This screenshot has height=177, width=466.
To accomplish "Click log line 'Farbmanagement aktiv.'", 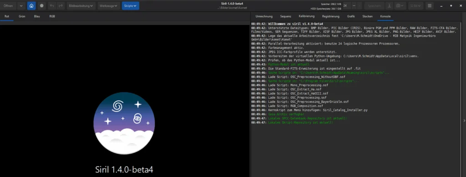I will click(x=286, y=47).
